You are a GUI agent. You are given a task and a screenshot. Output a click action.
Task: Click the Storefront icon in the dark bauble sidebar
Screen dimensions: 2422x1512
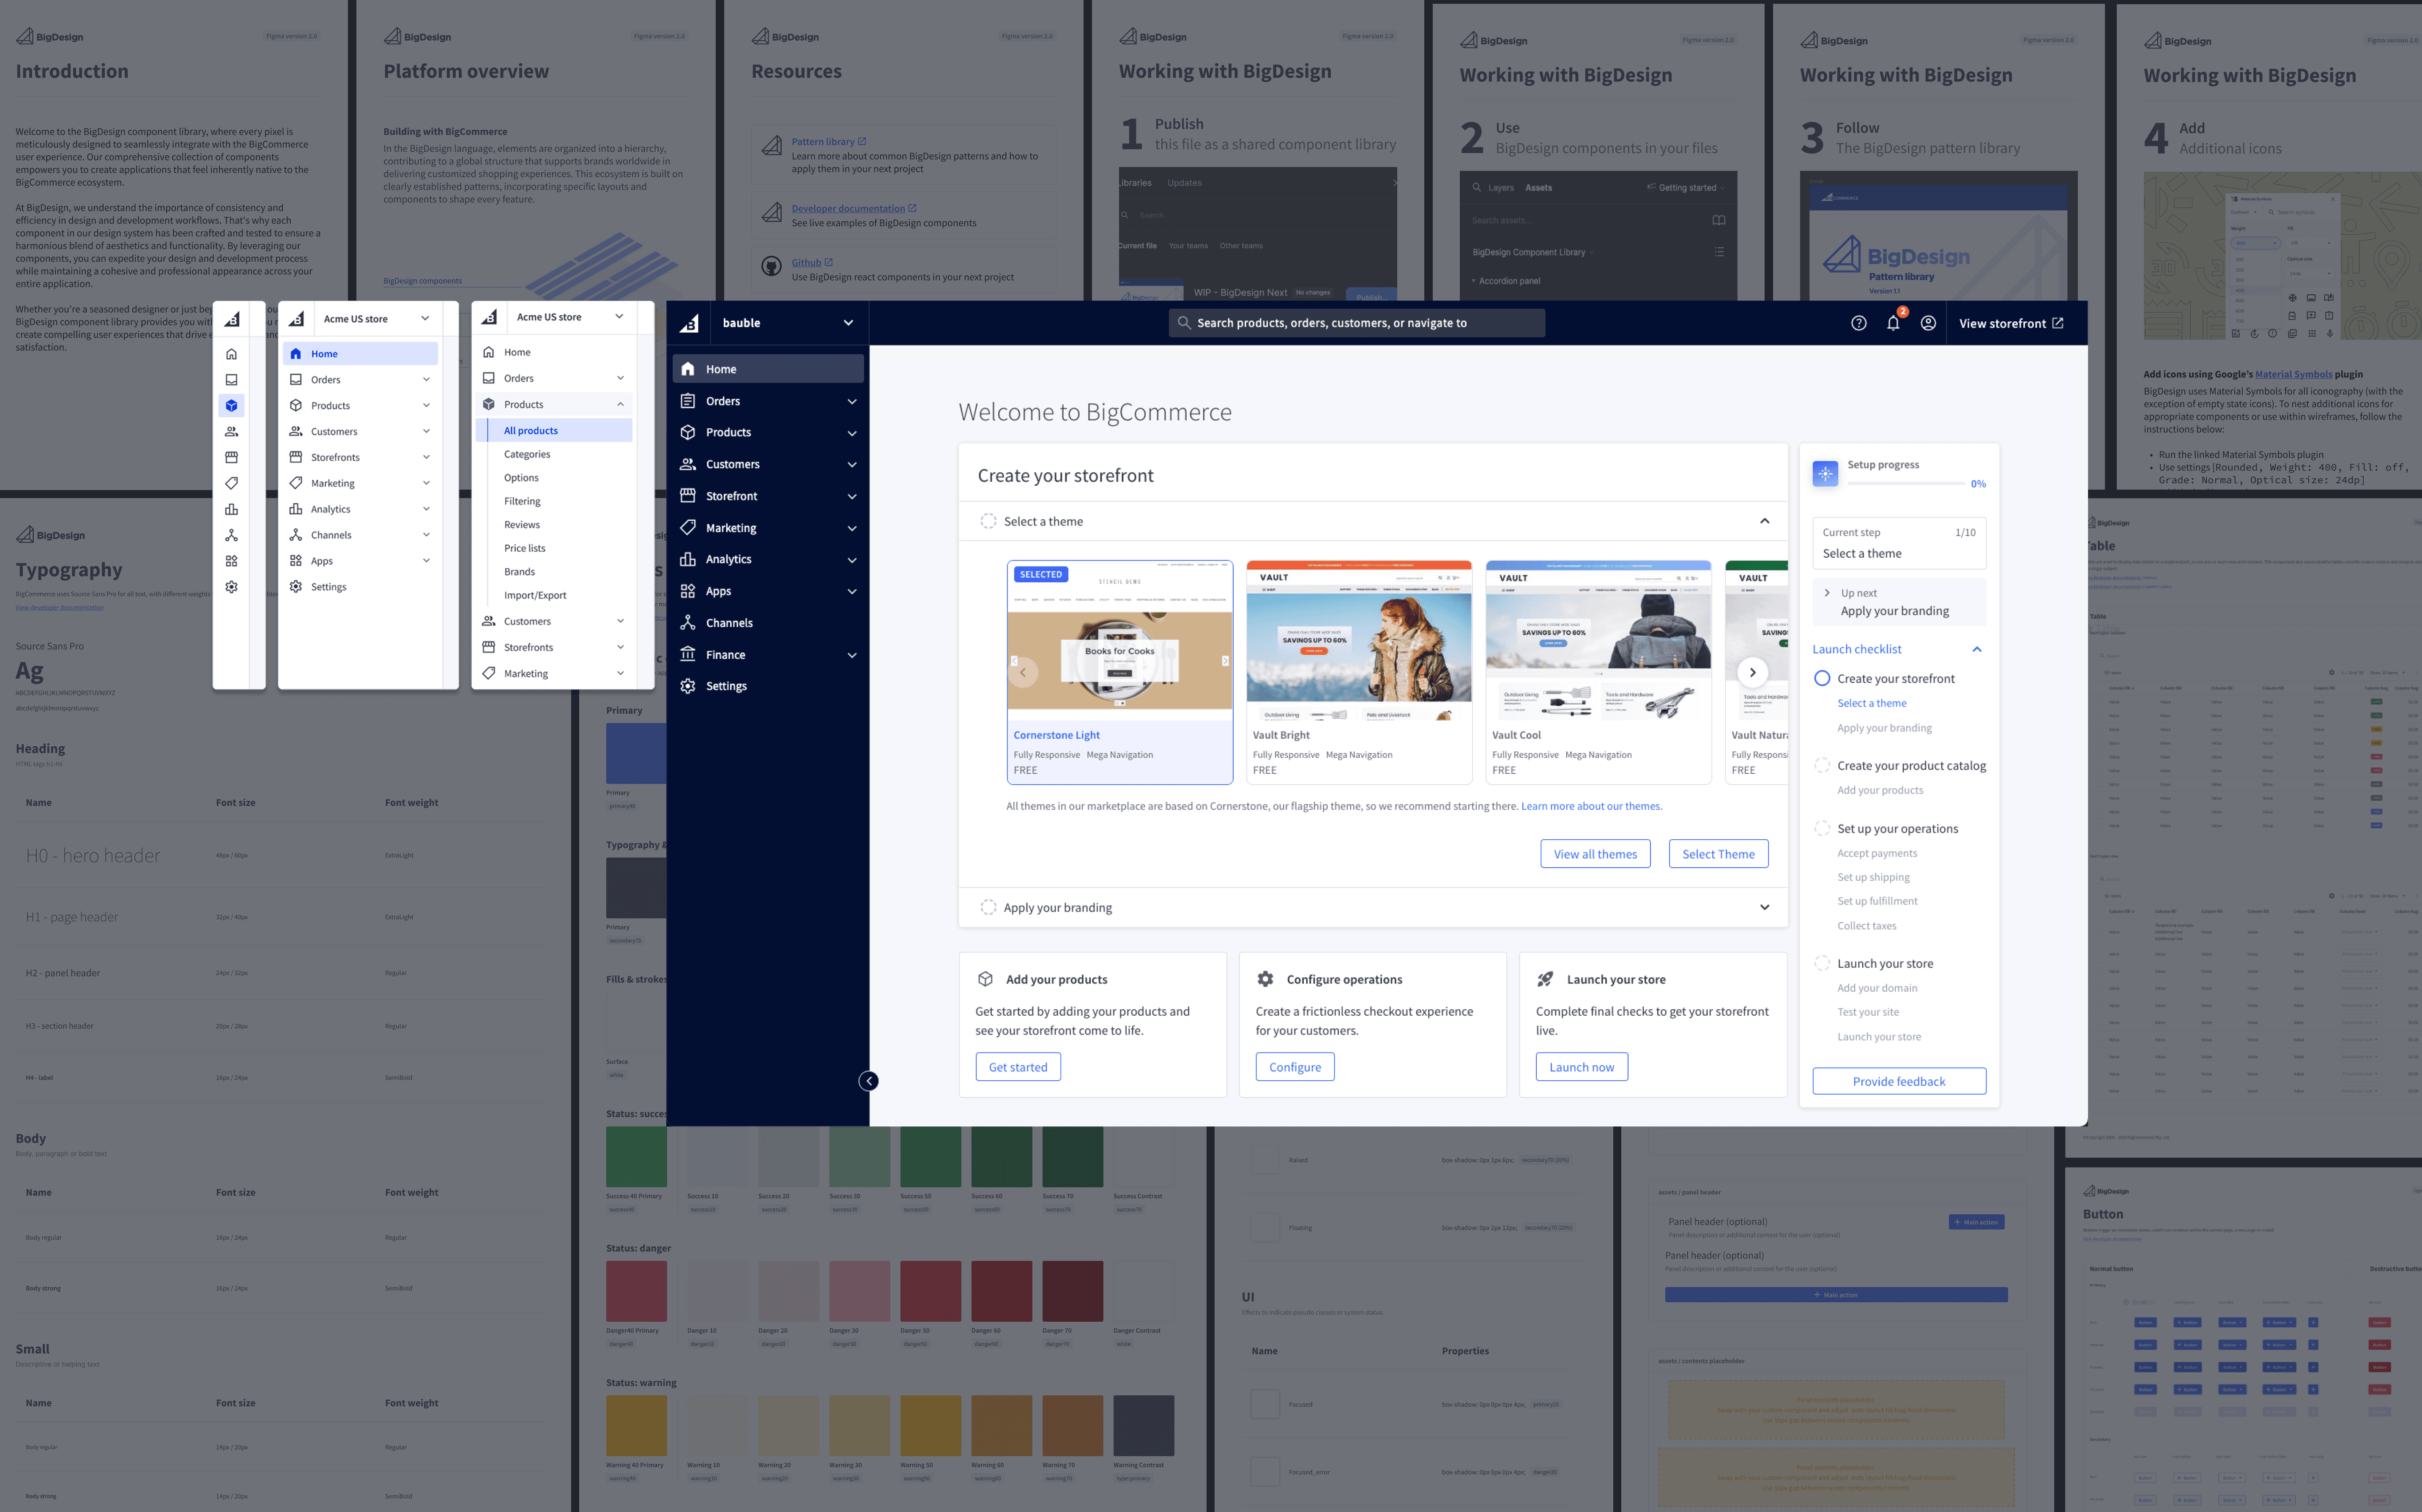(x=688, y=496)
